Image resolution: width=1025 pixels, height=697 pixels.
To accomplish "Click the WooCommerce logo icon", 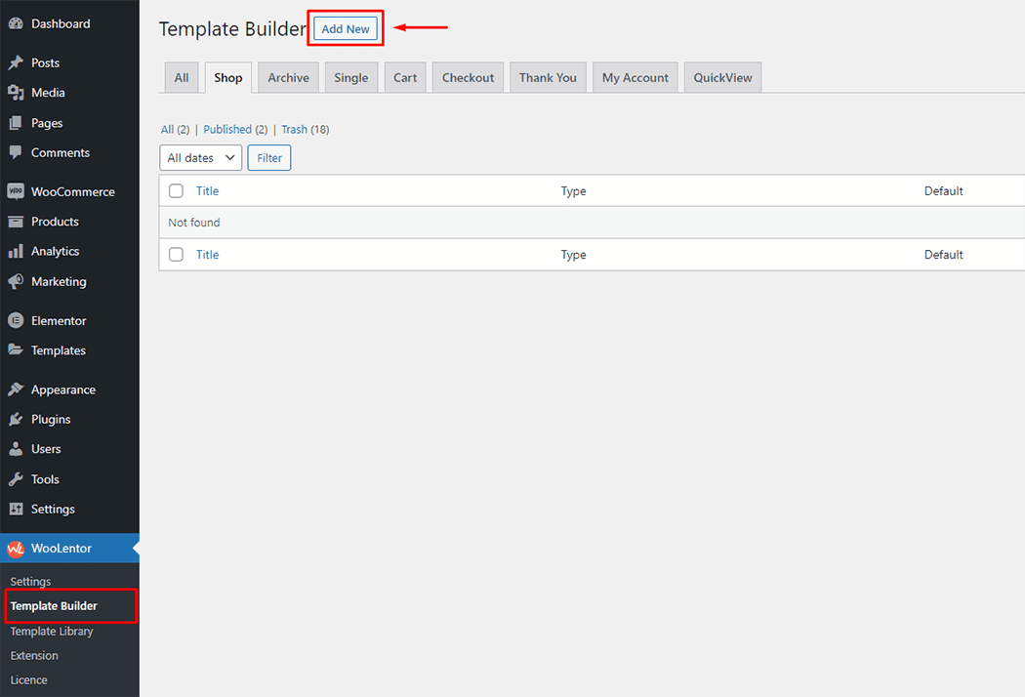I will 16,192.
